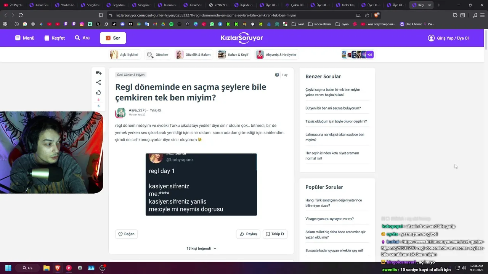The height and width of the screenshot is (274, 488).
Task: Click the Beğen heart button
Action: pyautogui.click(x=126, y=234)
